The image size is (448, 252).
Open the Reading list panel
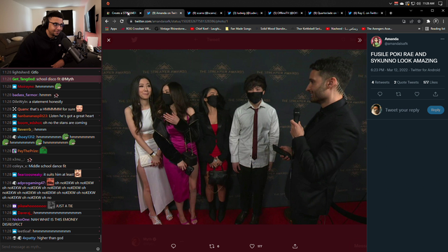point(435,29)
